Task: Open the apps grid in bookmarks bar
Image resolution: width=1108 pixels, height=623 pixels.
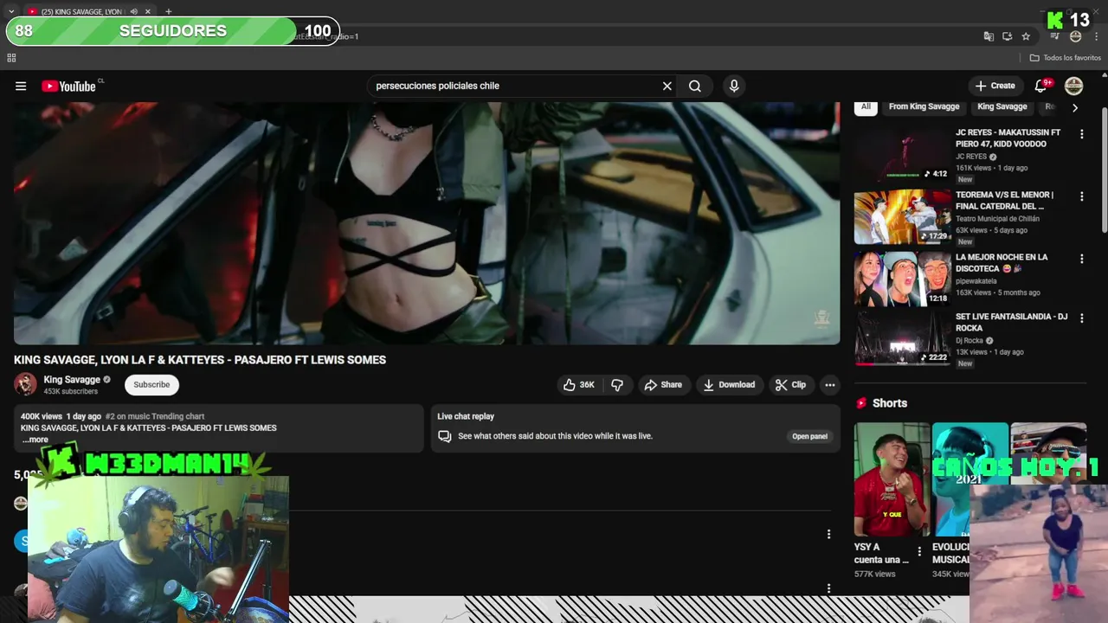Action: click(11, 58)
